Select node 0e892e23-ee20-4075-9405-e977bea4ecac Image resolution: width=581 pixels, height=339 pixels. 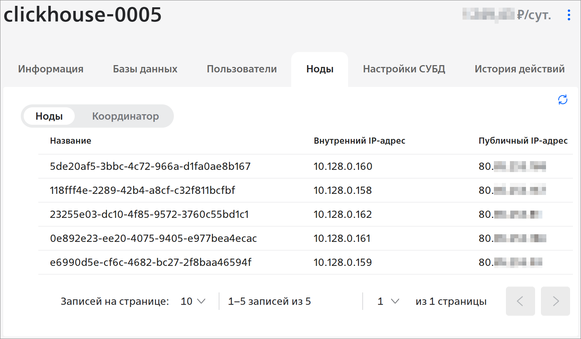click(x=153, y=238)
